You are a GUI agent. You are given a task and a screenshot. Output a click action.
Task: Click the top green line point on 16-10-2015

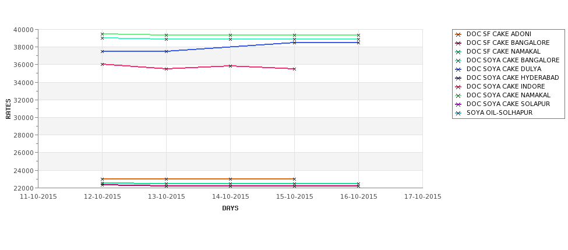(358, 35)
